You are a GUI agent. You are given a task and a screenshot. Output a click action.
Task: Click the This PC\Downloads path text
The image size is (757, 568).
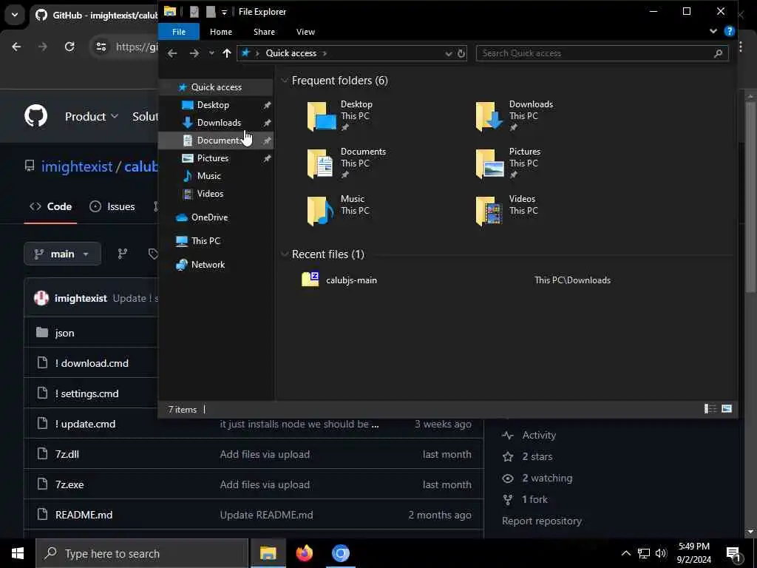coord(572,280)
